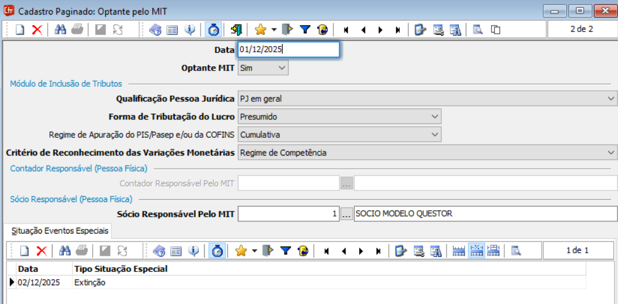Delete the special event with red X icon
This screenshot has width=618, height=304.
(41, 251)
